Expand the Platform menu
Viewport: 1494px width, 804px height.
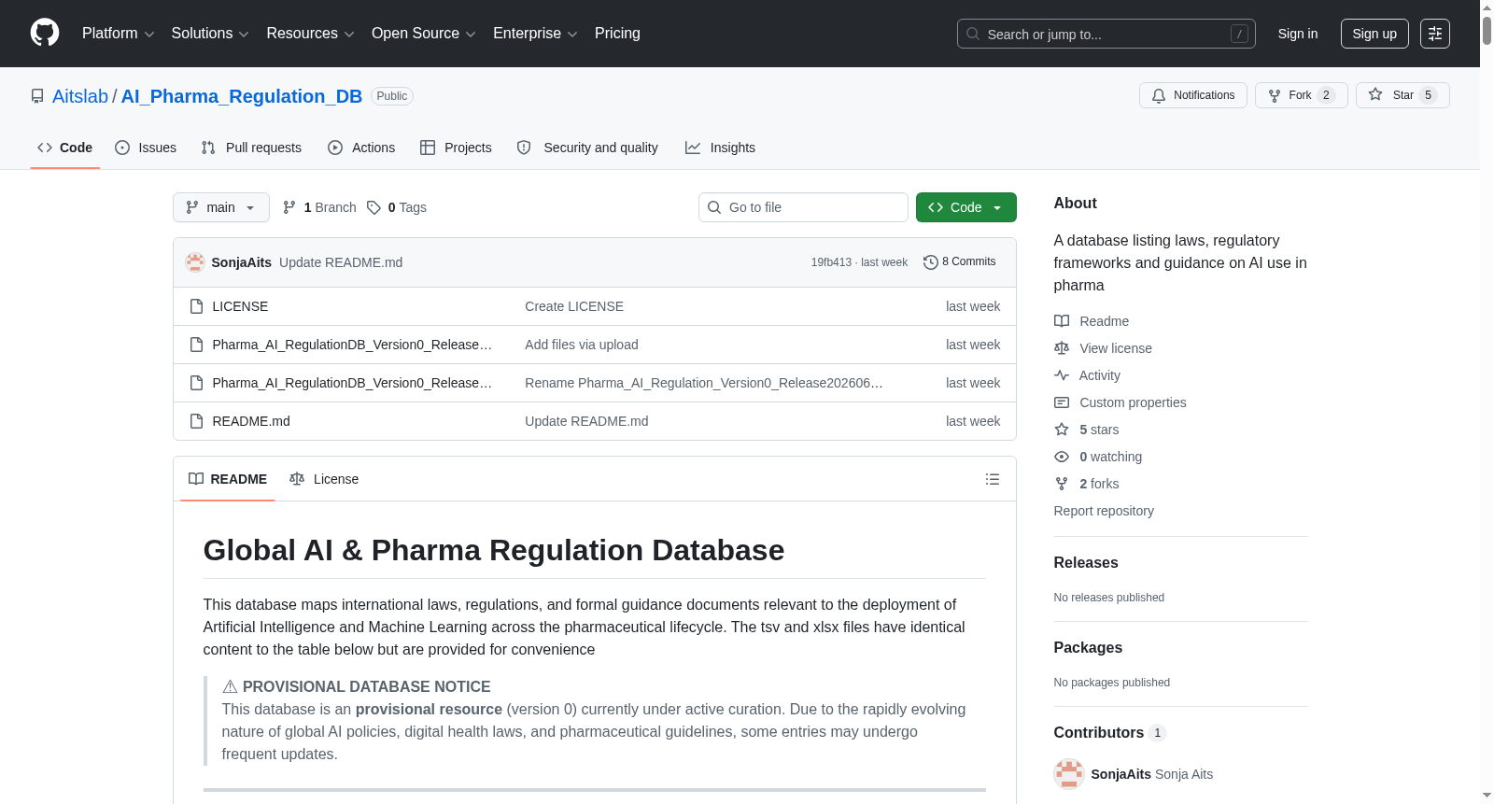118,34
